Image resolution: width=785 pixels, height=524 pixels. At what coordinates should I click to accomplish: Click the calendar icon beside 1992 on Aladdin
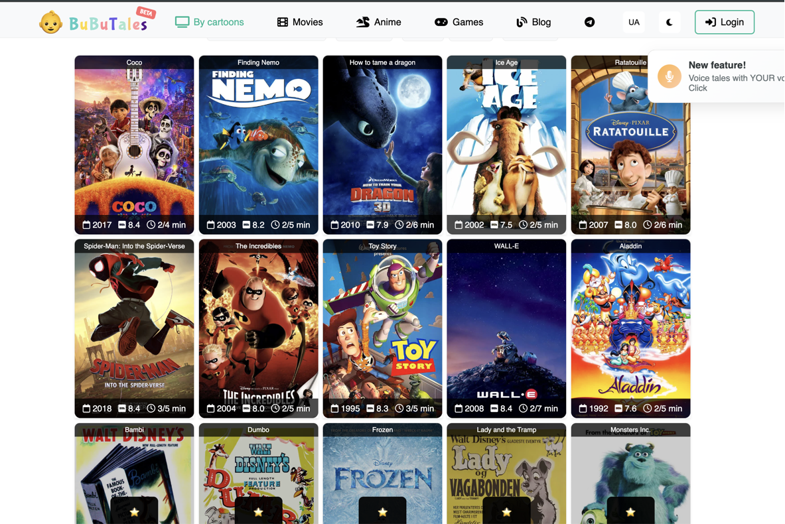583,409
